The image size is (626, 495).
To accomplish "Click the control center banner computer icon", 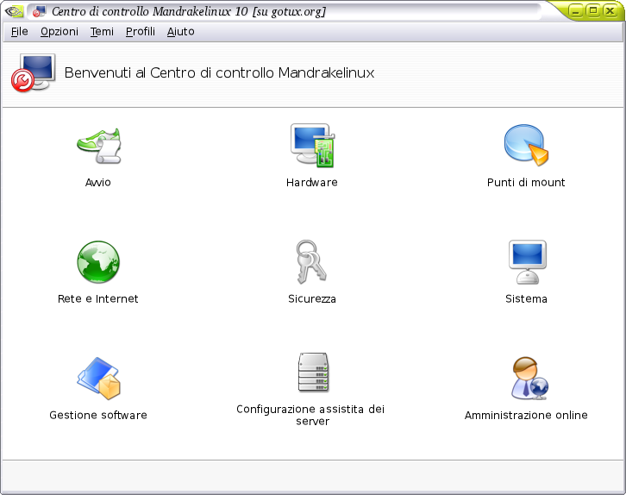I will [x=33, y=72].
